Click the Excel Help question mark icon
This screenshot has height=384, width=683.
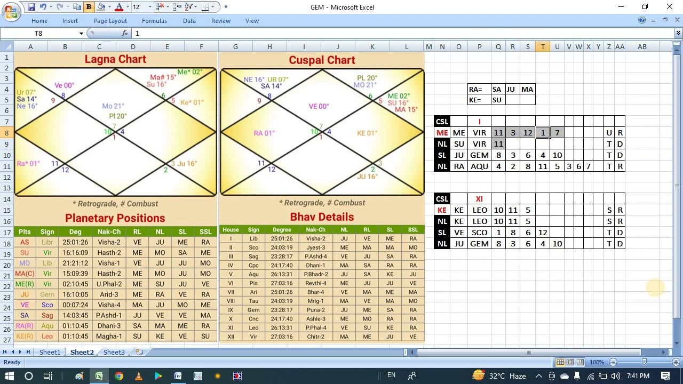642,20
